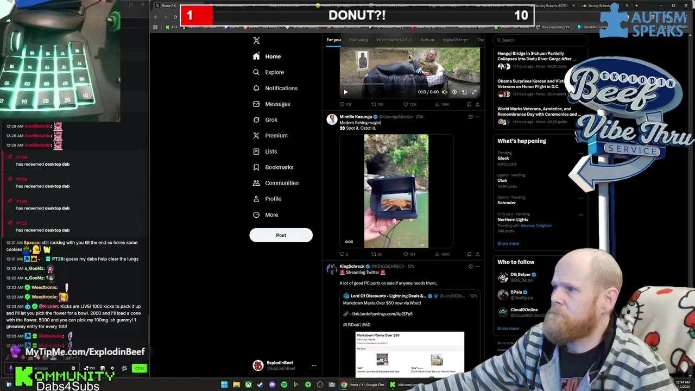The width and height of the screenshot is (695, 391).
Task: Open the Glock trending topic
Action: [x=503, y=158]
